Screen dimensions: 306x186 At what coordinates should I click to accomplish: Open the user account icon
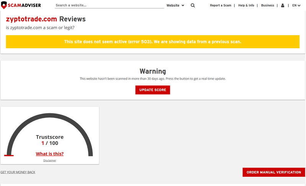click(x=282, y=5)
